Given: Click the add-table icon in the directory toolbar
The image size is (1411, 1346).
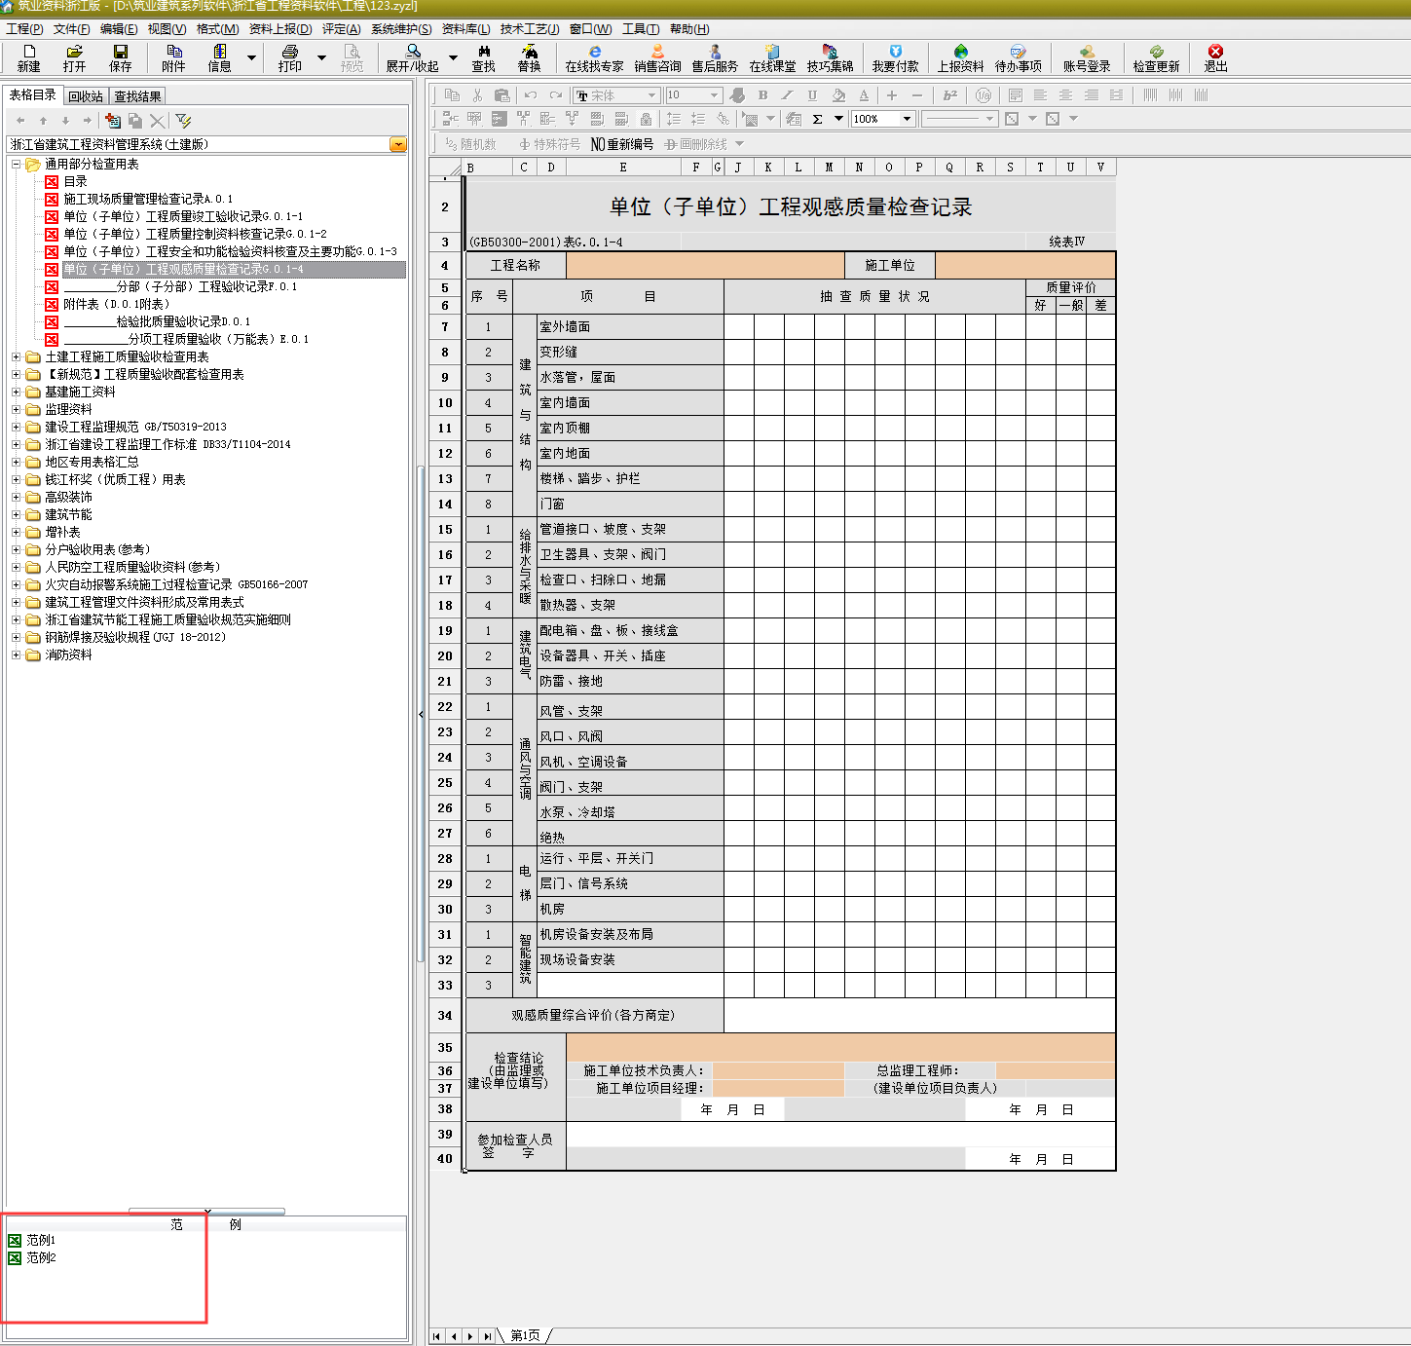Looking at the screenshot, I should tap(113, 121).
